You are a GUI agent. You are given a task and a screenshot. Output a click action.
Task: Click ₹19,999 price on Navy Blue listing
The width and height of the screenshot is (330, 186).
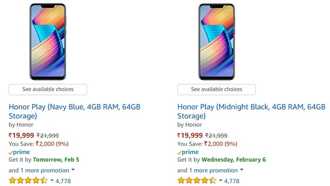click(21, 135)
